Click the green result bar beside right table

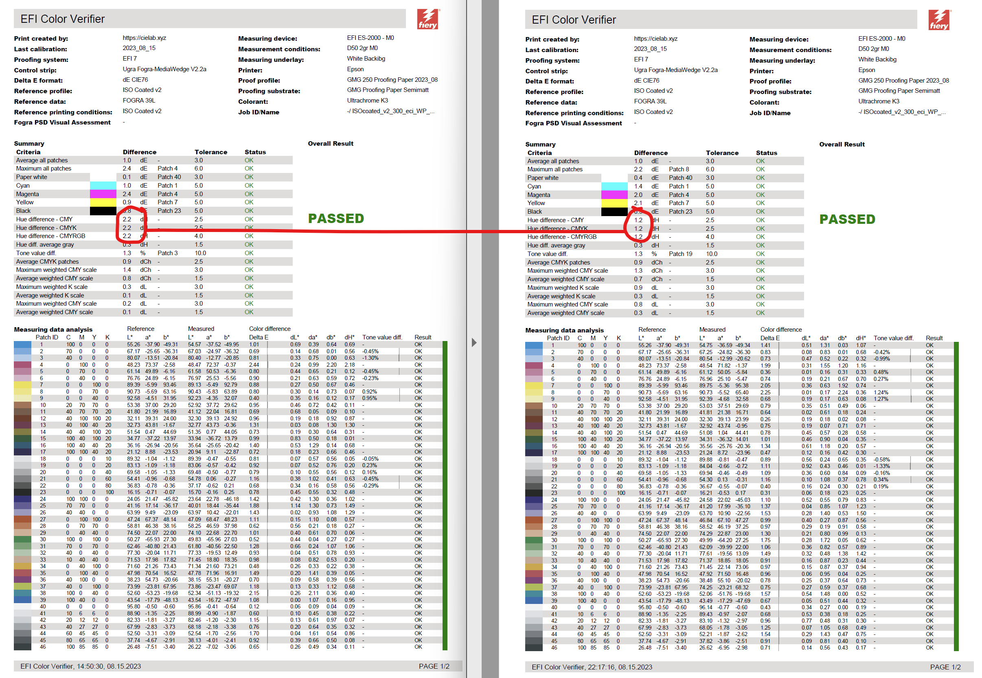[x=956, y=496]
